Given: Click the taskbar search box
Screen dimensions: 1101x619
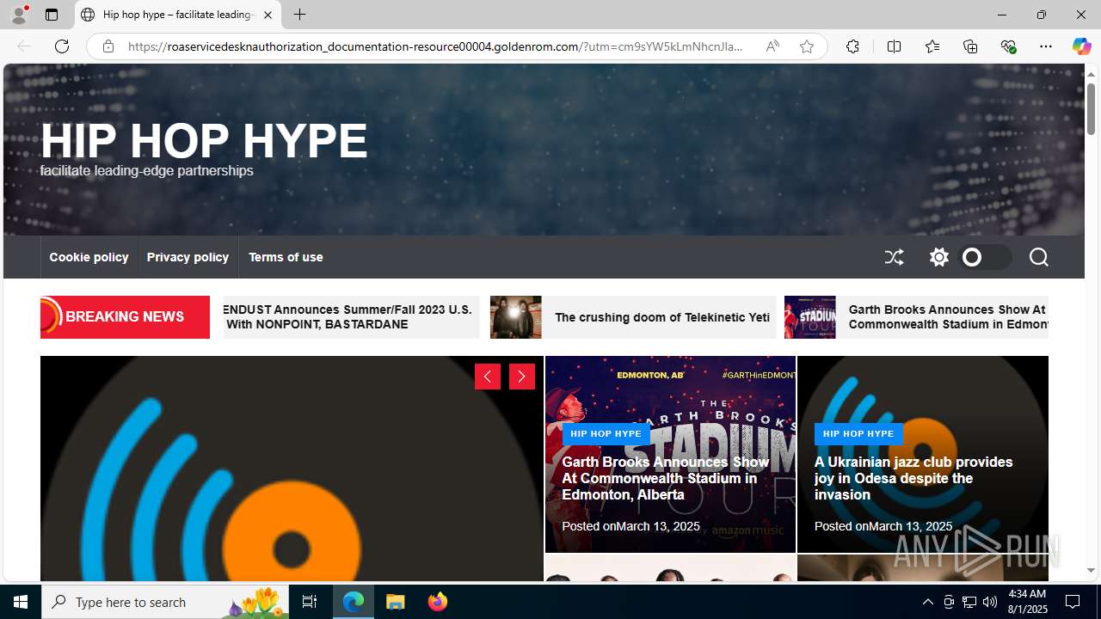Looking at the screenshot, I should pyautogui.click(x=167, y=602).
